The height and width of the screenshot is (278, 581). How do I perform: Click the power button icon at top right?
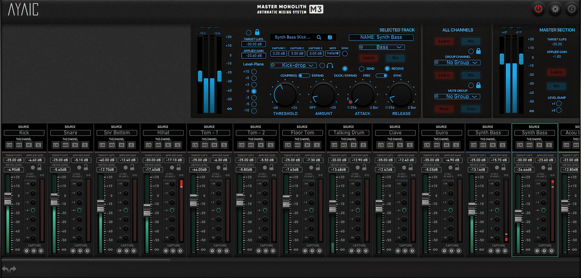(538, 9)
